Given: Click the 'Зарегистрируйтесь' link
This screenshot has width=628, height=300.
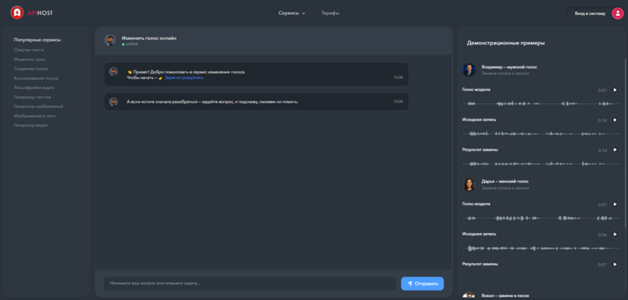Looking at the screenshot, I should pyautogui.click(x=184, y=78).
